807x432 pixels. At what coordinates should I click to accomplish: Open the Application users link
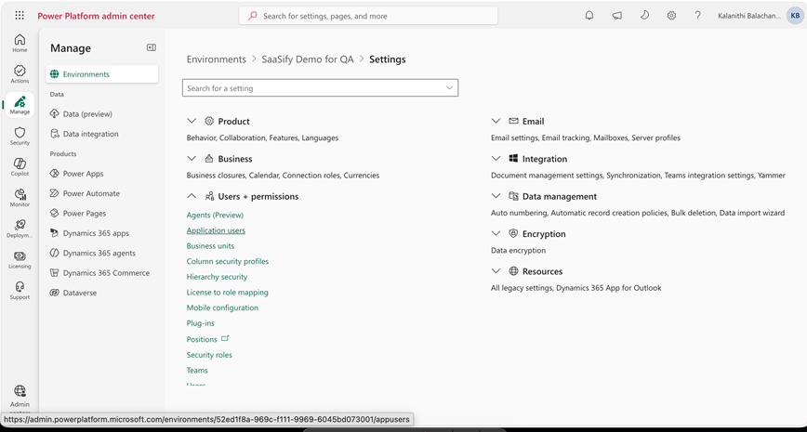click(x=216, y=230)
